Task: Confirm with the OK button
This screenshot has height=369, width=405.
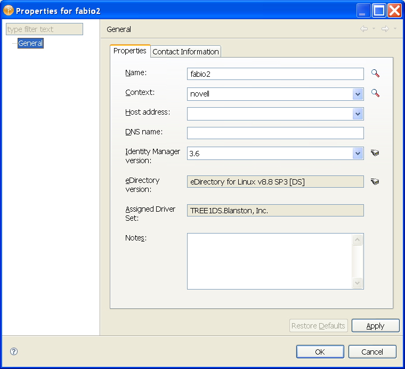Action: pyautogui.click(x=320, y=351)
